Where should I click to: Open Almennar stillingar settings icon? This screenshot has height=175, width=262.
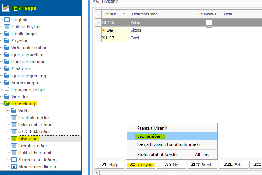tap(14, 167)
